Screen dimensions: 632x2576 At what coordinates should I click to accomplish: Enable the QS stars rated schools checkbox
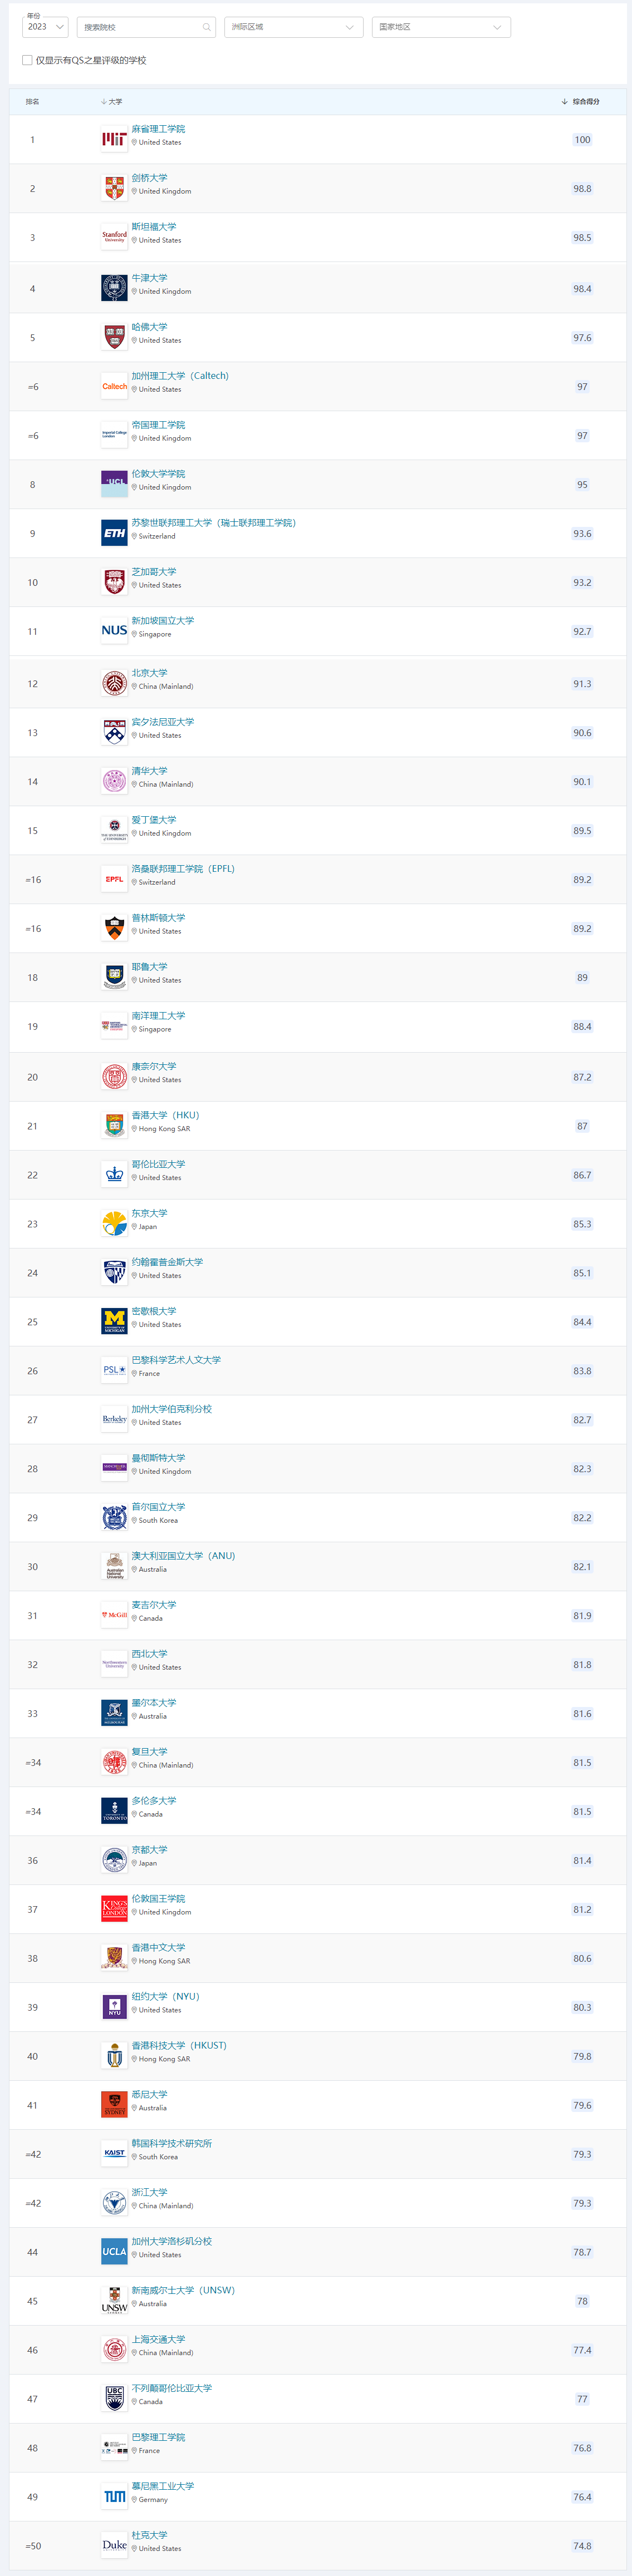27,60
